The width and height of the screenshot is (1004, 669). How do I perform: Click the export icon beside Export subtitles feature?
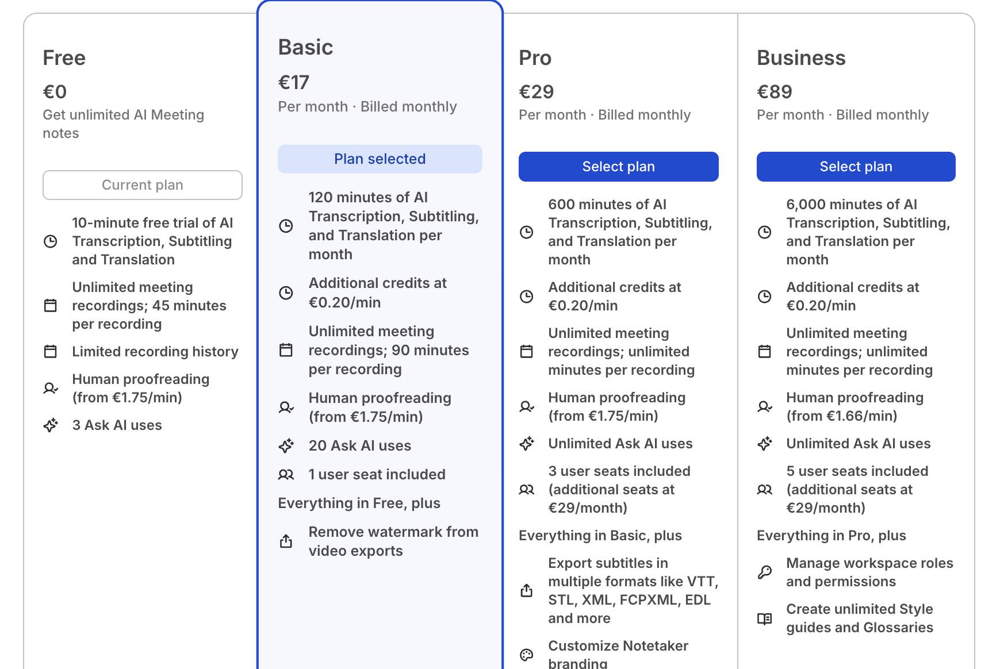(526, 590)
